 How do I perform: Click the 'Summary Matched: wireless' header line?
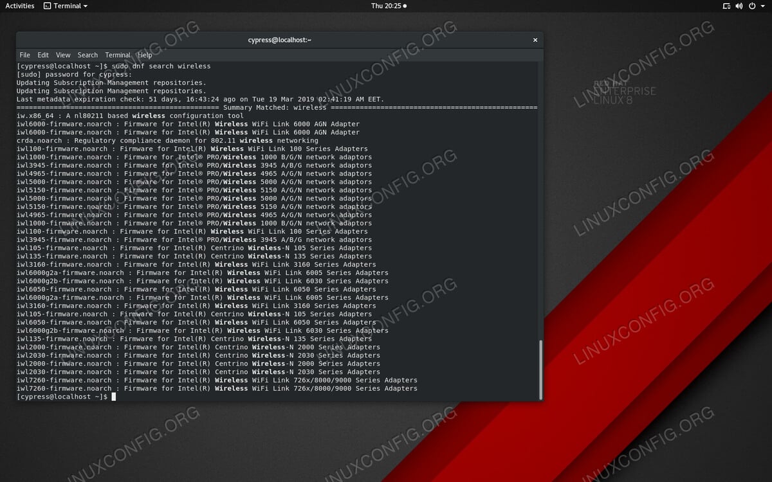coord(277,107)
